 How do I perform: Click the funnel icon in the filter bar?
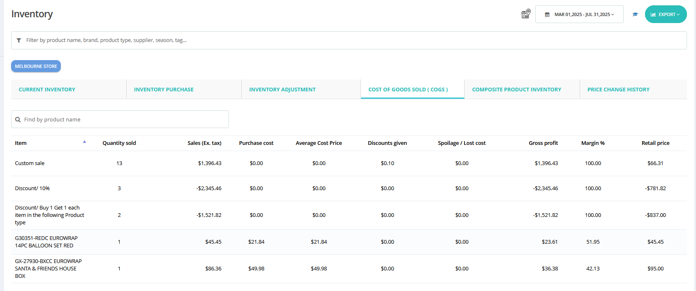19,40
